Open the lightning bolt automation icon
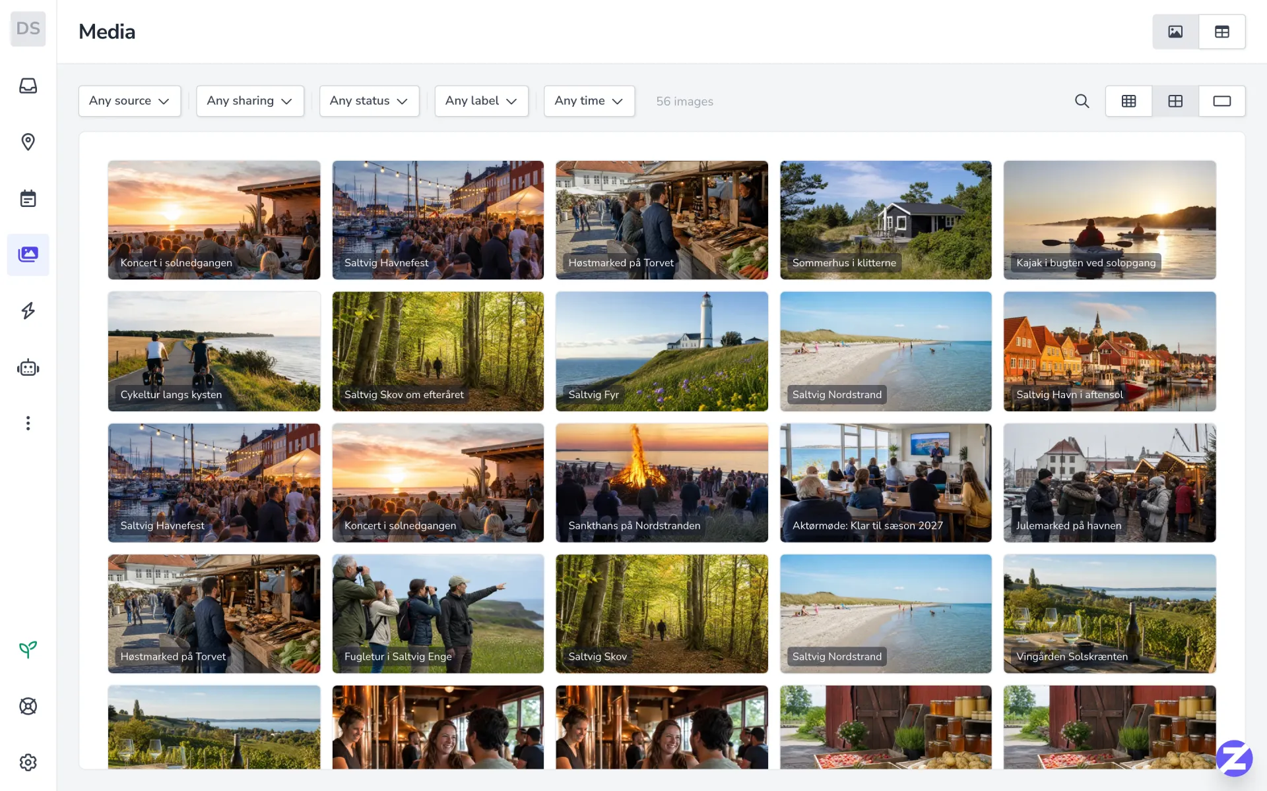1267x791 pixels. [28, 310]
